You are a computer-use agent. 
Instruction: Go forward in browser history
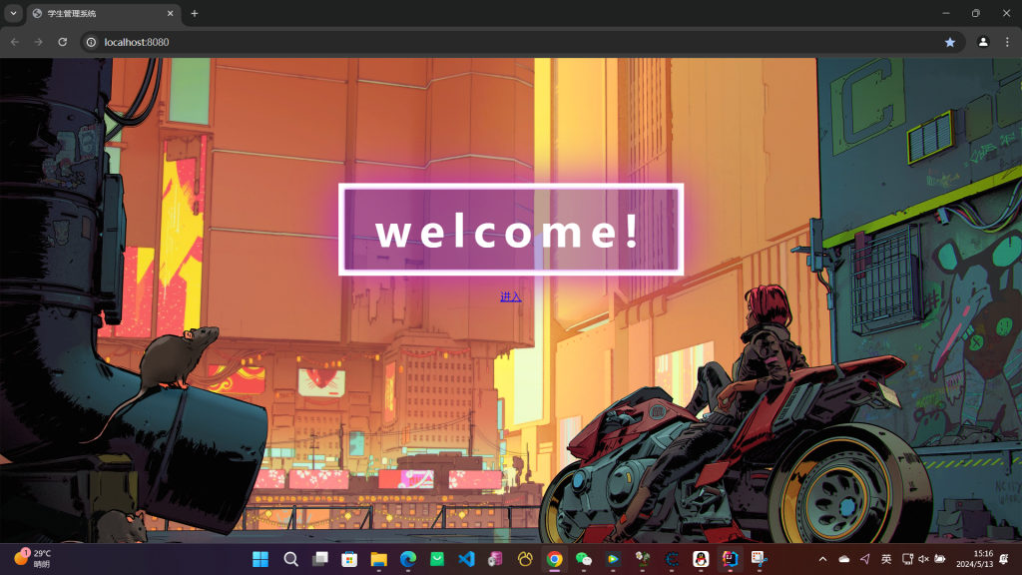(39, 42)
